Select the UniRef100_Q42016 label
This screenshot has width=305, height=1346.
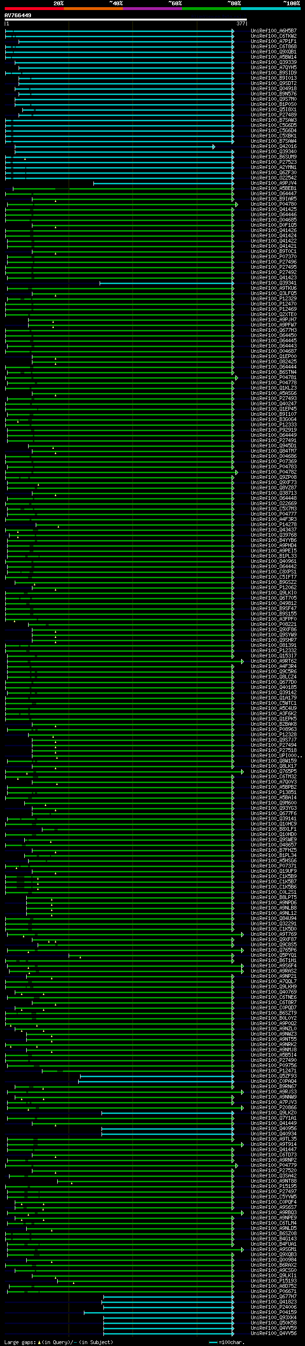point(274,146)
